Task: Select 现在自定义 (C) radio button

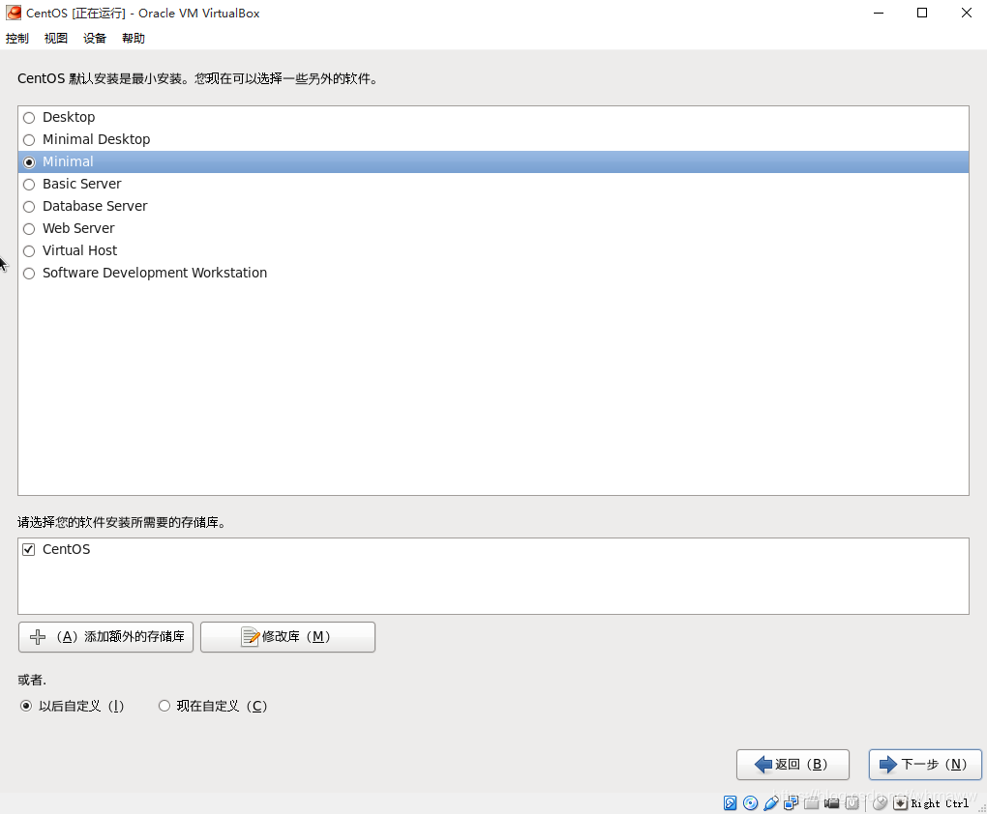Action: click(164, 706)
